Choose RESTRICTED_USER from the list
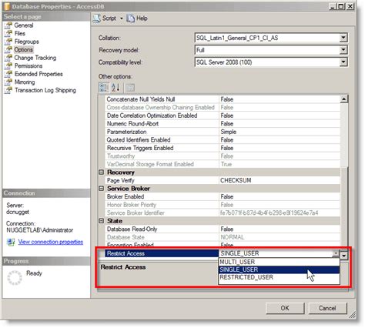This screenshot has height=328, width=365. point(279,277)
